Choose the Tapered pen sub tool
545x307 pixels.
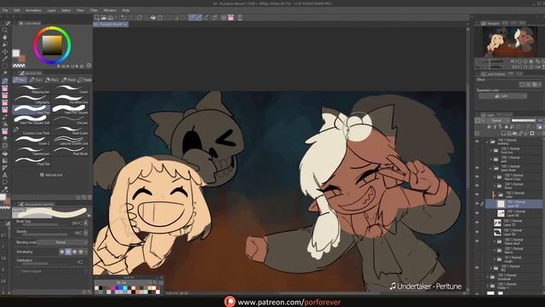tap(32, 151)
